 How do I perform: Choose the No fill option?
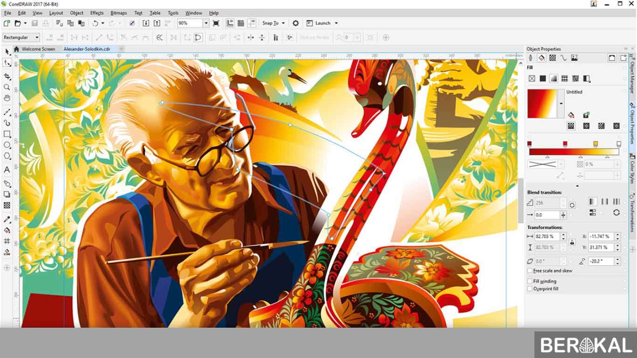(x=532, y=79)
